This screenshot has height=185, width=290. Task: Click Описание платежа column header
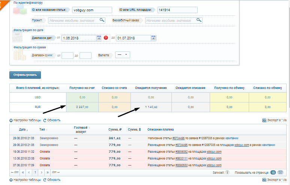(x=161, y=129)
